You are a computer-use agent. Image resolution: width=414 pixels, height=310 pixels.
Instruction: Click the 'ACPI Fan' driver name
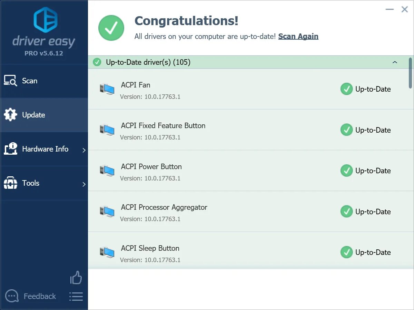point(136,85)
